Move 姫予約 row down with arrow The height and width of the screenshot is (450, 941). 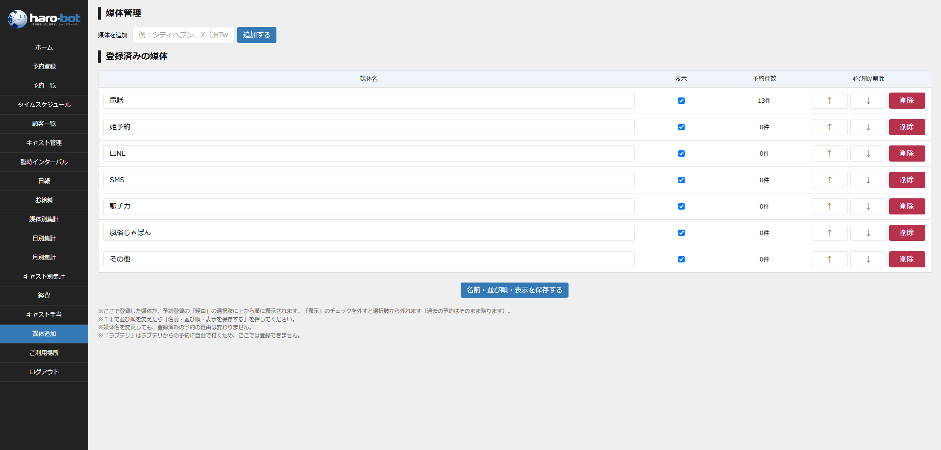tap(868, 127)
